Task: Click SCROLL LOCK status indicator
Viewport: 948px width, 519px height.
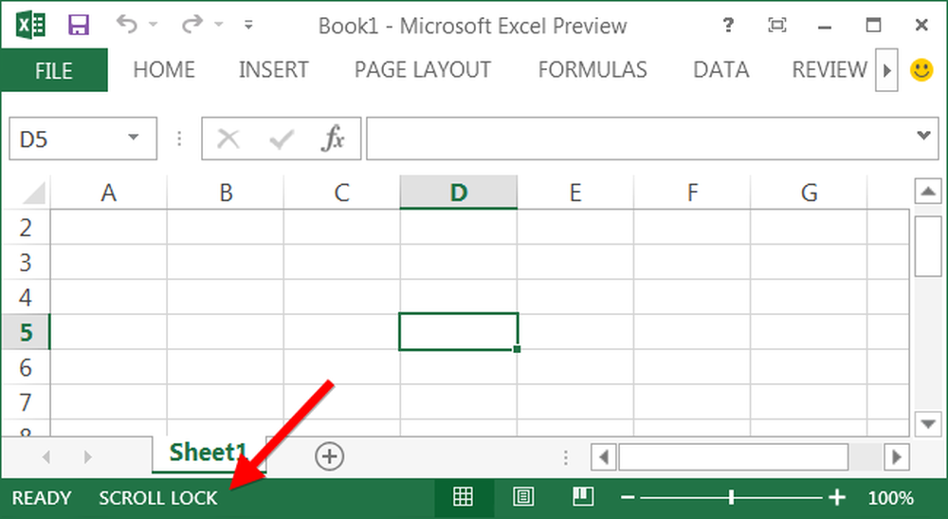Action: [157, 498]
